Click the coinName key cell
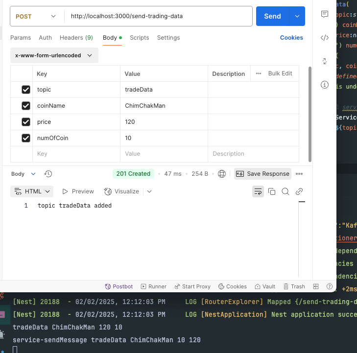The height and width of the screenshot is (353, 357). tap(76, 106)
